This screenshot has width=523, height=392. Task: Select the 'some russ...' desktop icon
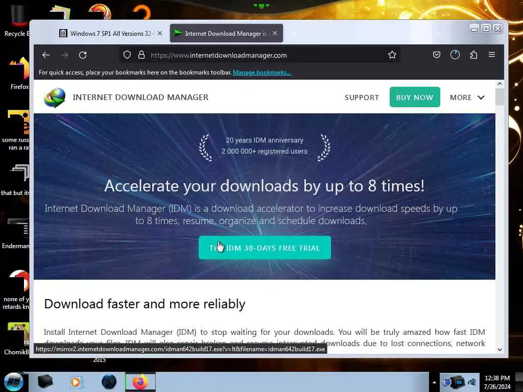(15, 130)
